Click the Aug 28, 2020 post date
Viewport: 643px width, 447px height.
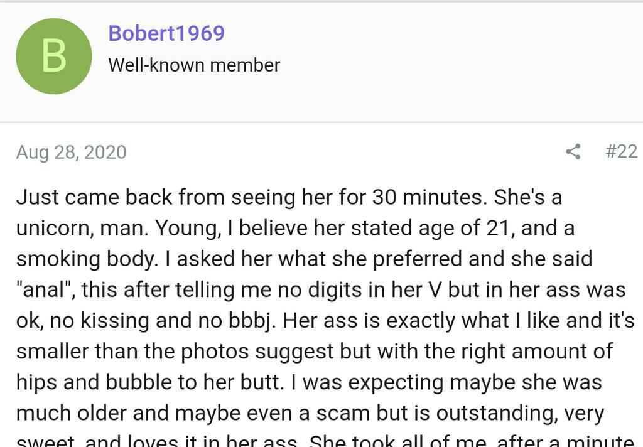(71, 153)
